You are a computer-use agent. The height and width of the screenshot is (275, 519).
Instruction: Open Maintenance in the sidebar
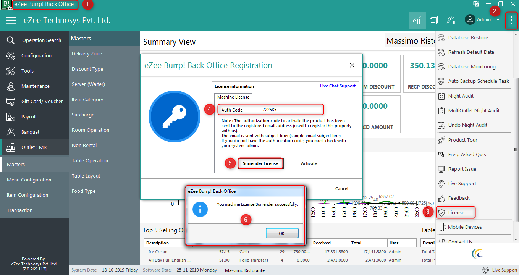click(35, 86)
